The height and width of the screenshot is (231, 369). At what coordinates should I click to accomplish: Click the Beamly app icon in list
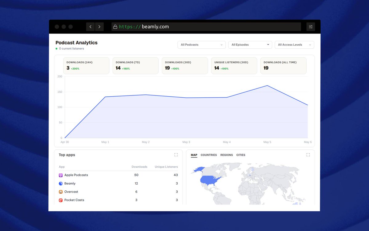pyautogui.click(x=61, y=184)
